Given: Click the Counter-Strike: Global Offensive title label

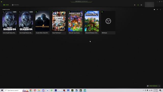Looking at the screenshot, I should [x=42, y=33].
